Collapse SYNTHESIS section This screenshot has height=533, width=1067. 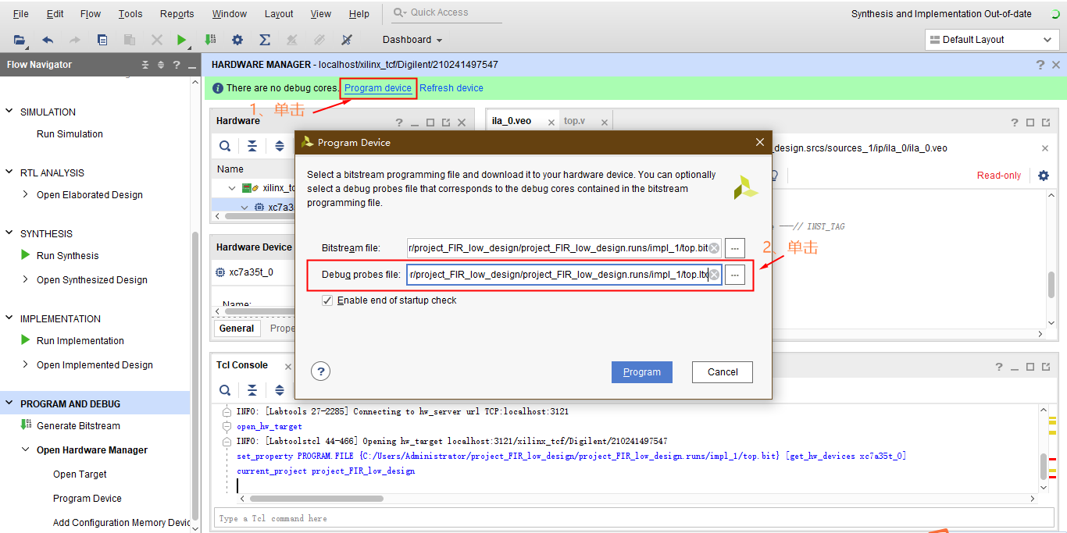tap(10, 234)
